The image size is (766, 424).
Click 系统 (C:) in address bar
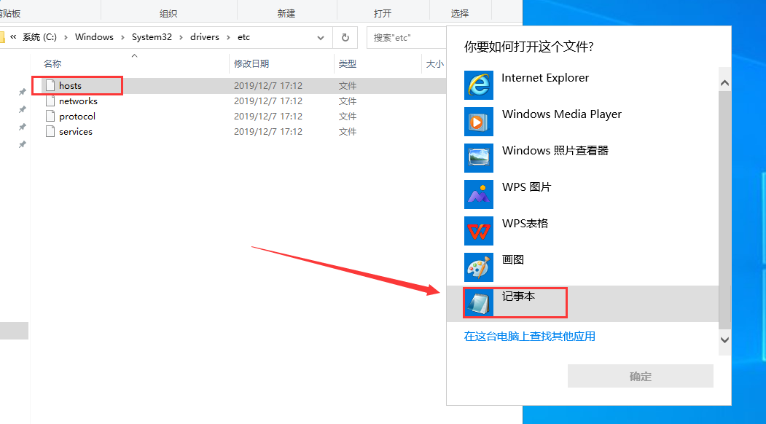pyautogui.click(x=39, y=37)
